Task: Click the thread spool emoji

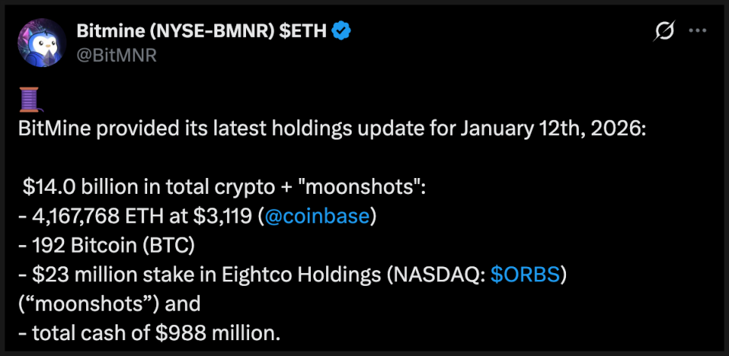Action: tap(29, 98)
